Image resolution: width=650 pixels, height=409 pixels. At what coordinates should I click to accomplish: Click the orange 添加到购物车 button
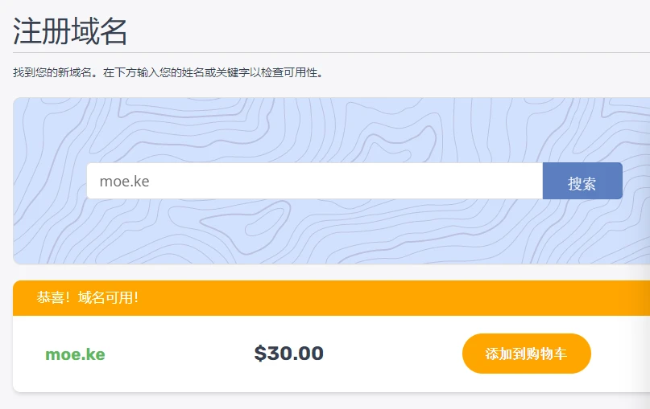(x=526, y=354)
